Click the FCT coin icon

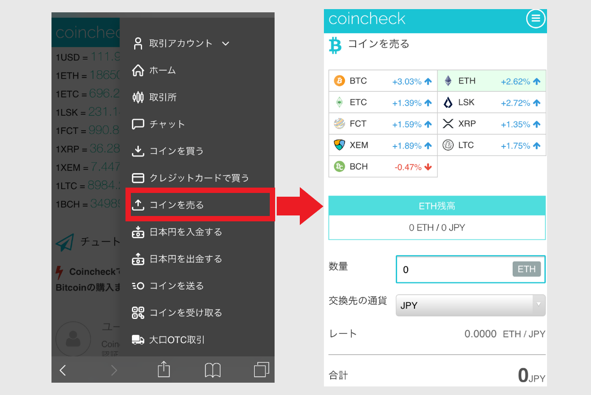pyautogui.click(x=339, y=123)
